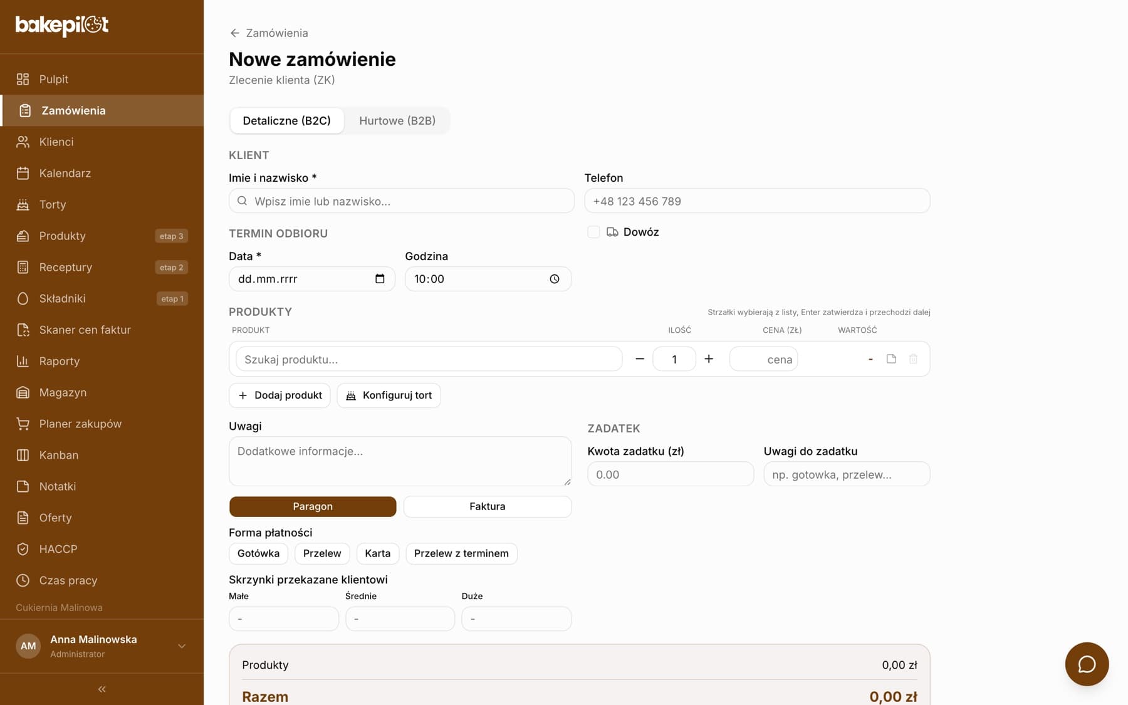1128x705 pixels.
Task: Delete product row with trash icon
Action: tap(913, 359)
